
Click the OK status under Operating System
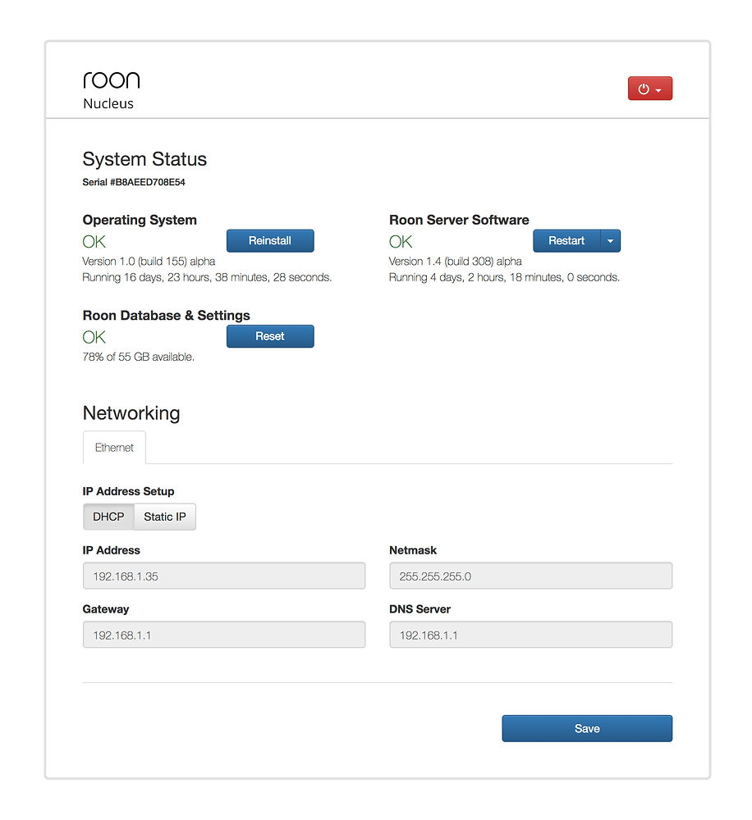(93, 241)
